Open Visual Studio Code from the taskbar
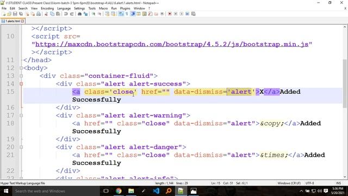 pyautogui.click(x=156, y=191)
